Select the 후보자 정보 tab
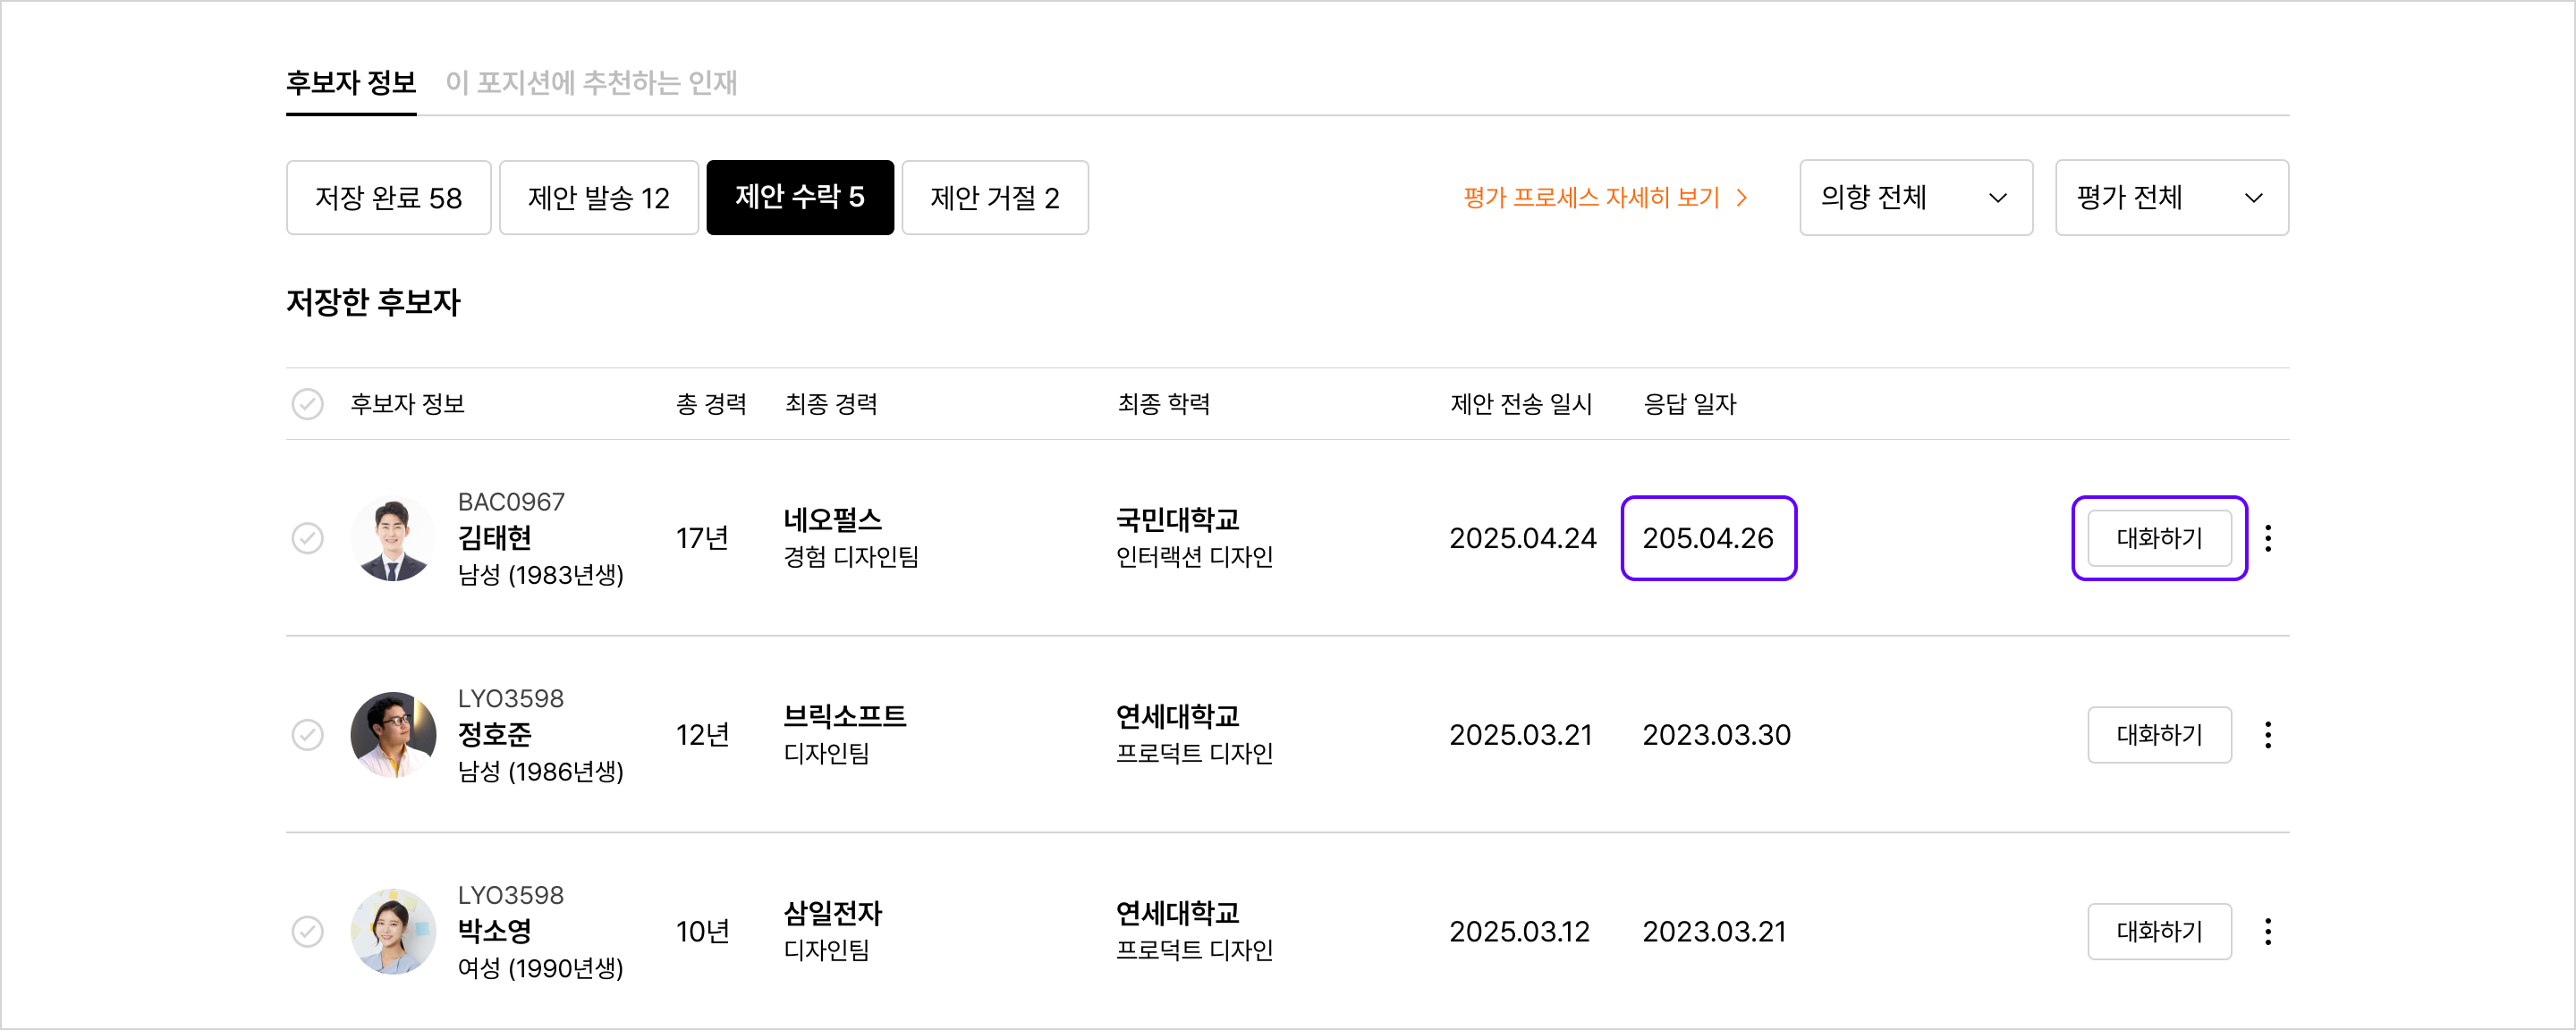Viewport: 2576px width, 1030px height. (x=351, y=83)
